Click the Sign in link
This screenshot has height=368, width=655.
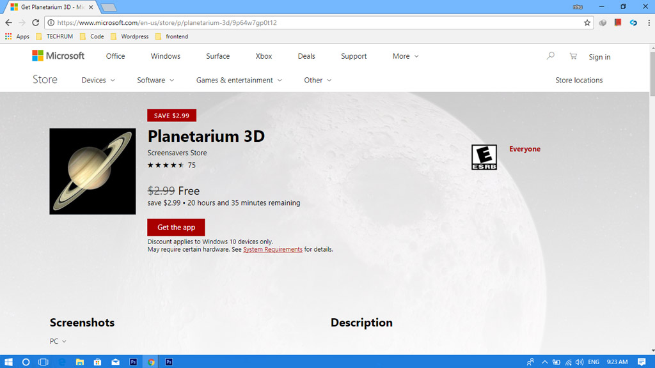point(599,57)
